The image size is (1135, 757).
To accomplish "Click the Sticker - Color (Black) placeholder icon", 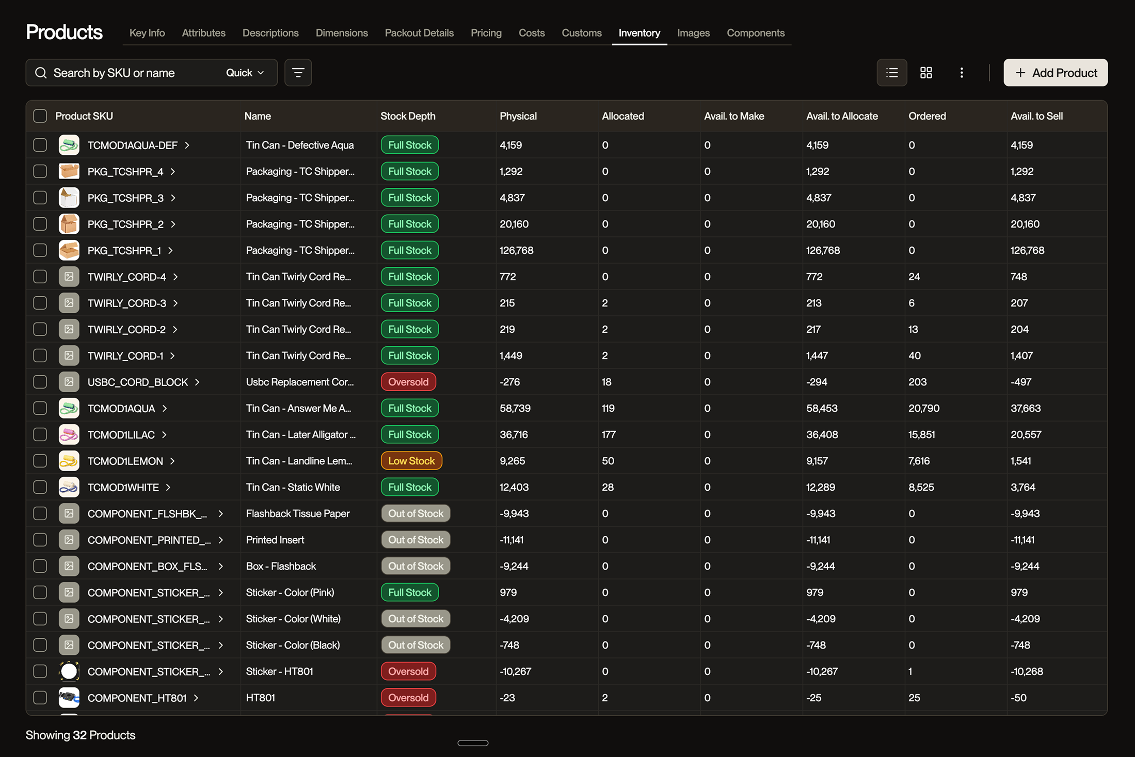I will coord(69,645).
